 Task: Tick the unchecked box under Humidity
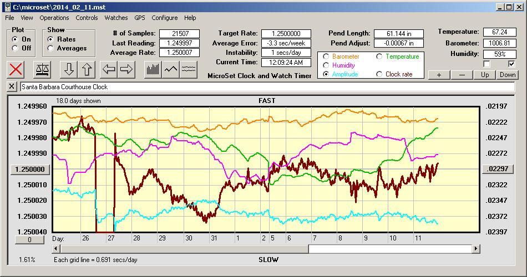tap(487, 64)
